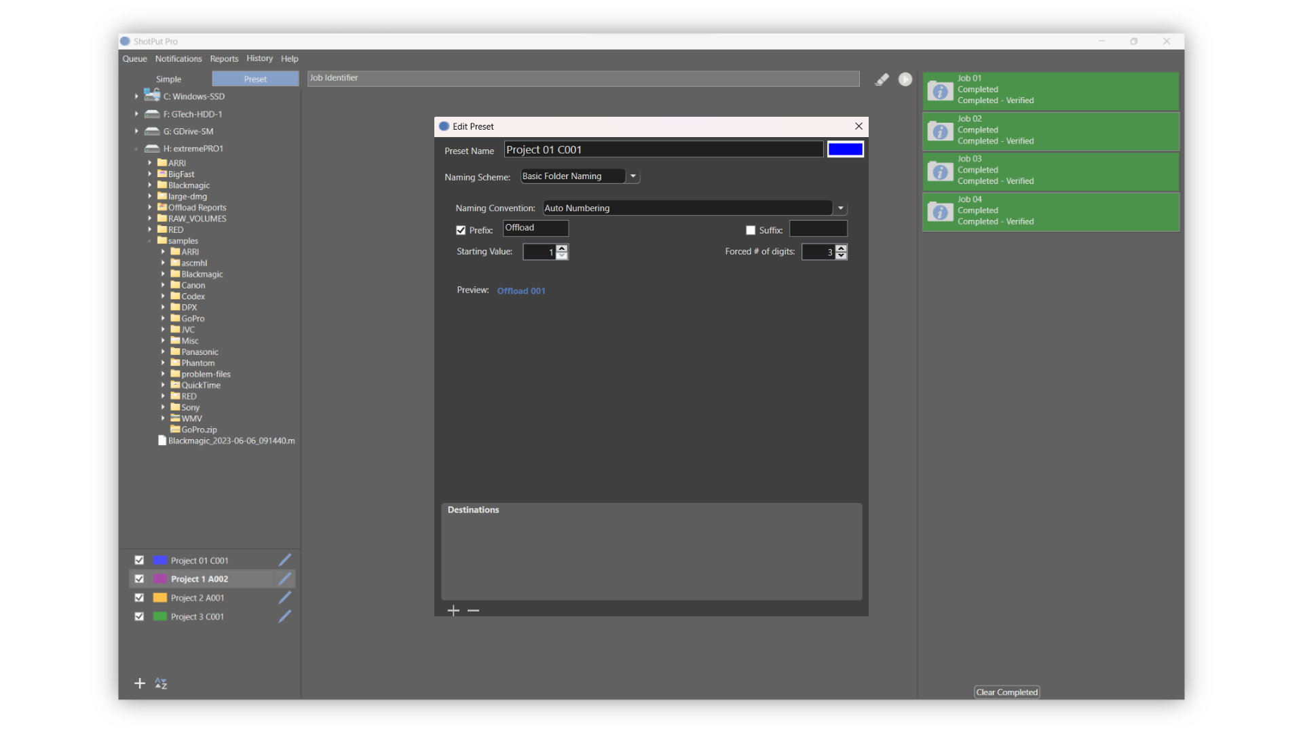The height and width of the screenshot is (733, 1303).
Task: Click the green Project 3 C001 swatch
Action: pyautogui.click(x=160, y=616)
